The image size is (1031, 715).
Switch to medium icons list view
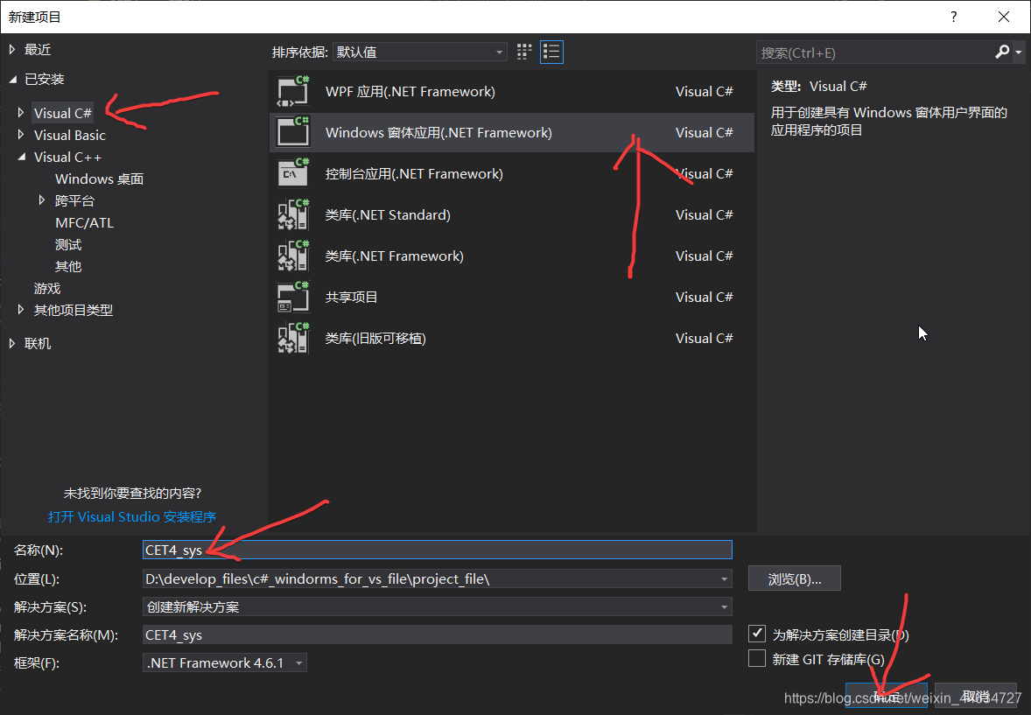pyautogui.click(x=551, y=52)
